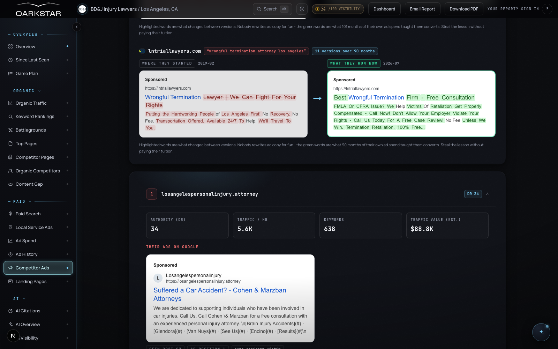Click the Authority (DR) 34 stat card

[187, 225]
